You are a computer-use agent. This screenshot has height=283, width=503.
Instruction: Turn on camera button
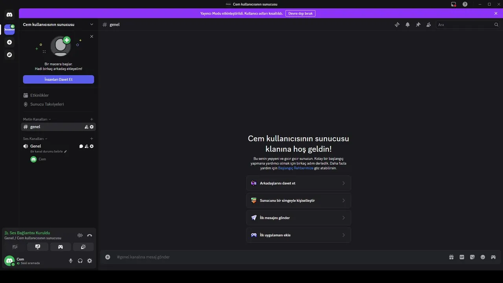click(15, 247)
